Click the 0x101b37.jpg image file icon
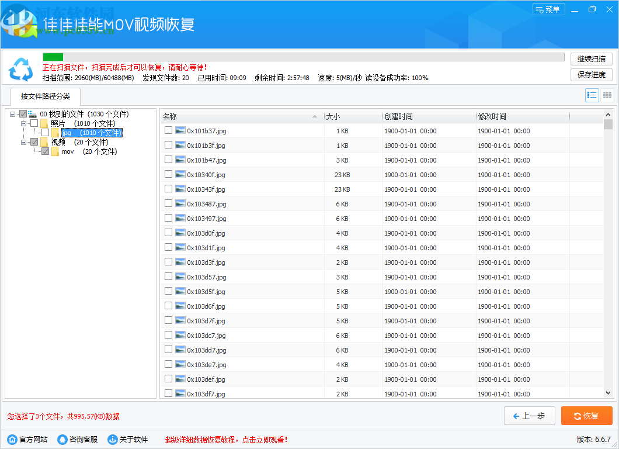Viewport: 619px width, 449px height. (180, 131)
